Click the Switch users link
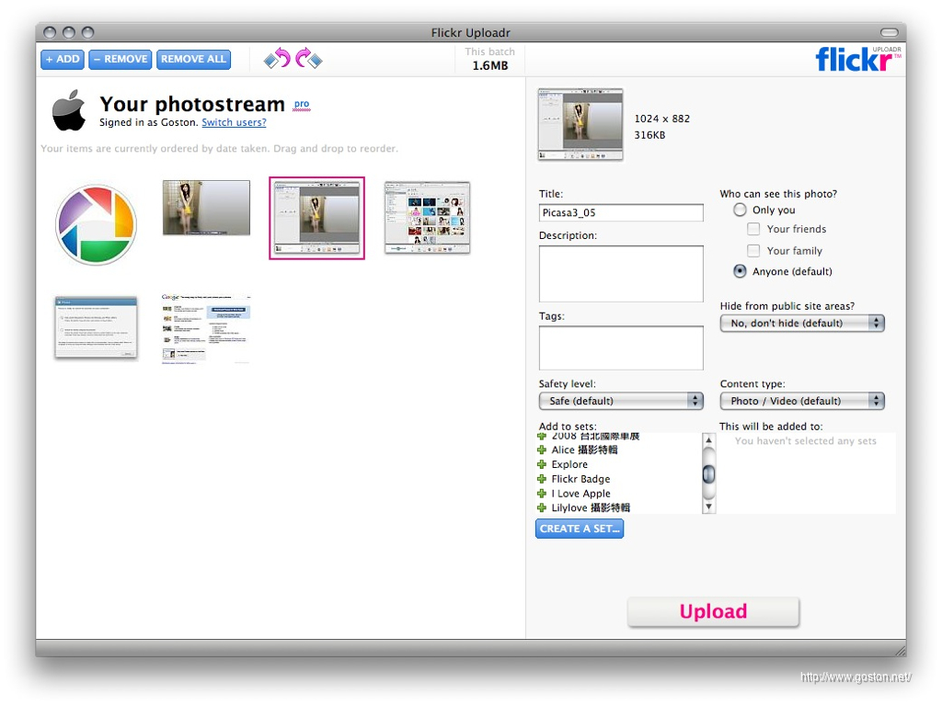Screen dimensions: 942x706 tap(234, 122)
